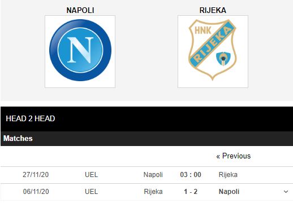Click the letter N in Napoli logo

pyautogui.click(x=80, y=50)
